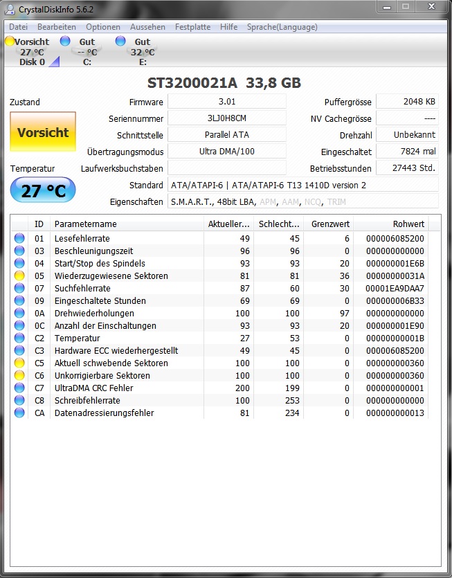Click the Grenzwert column header
The image size is (452, 578).
click(329, 224)
